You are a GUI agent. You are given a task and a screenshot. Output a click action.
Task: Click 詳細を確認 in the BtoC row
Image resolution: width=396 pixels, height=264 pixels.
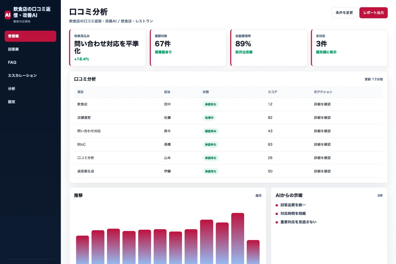[322, 144]
